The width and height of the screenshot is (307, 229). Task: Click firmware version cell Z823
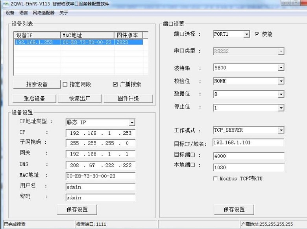point(129,42)
